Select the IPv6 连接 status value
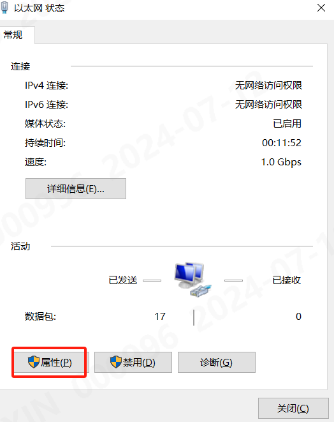 [268, 105]
